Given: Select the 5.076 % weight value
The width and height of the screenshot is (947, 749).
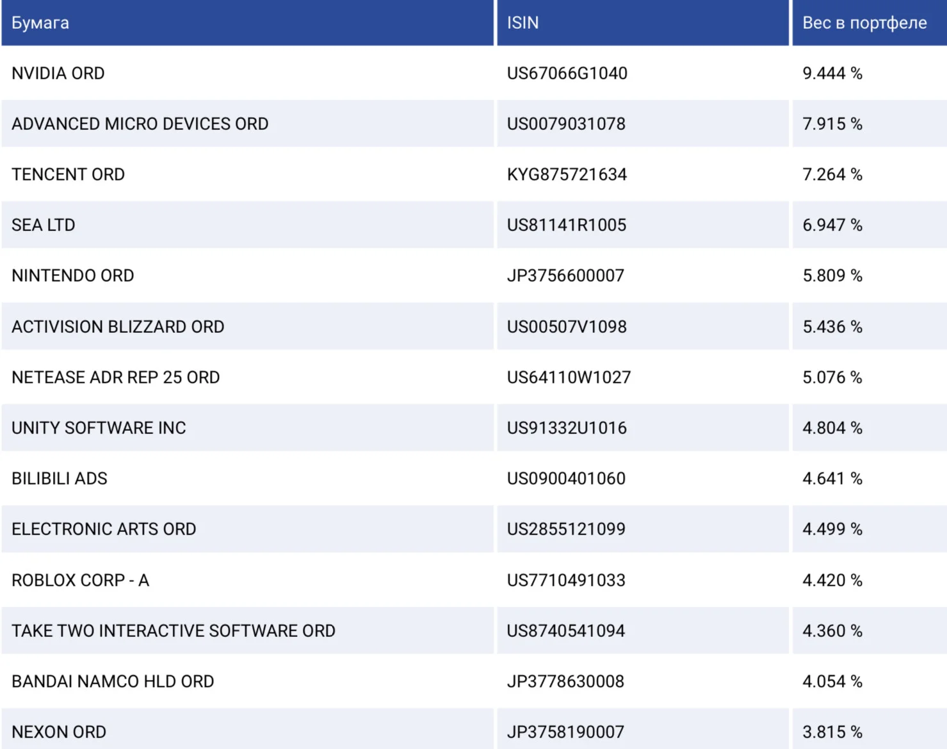Looking at the screenshot, I should click(832, 378).
